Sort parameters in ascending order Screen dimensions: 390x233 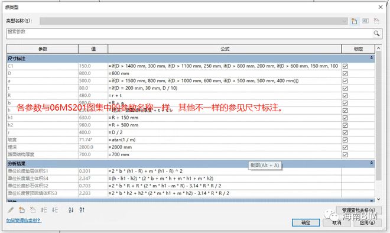coord(71,210)
